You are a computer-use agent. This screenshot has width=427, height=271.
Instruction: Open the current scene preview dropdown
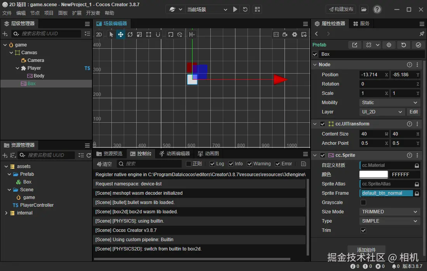[207, 10]
